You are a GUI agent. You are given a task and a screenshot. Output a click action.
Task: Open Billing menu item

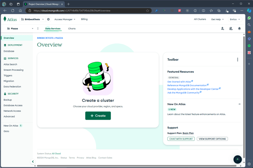[x=84, y=19]
